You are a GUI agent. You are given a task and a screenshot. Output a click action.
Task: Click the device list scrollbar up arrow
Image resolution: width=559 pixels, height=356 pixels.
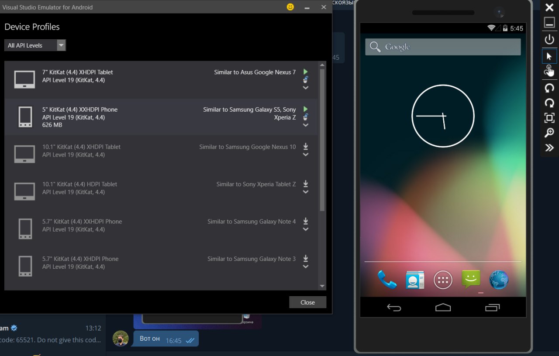click(x=322, y=65)
